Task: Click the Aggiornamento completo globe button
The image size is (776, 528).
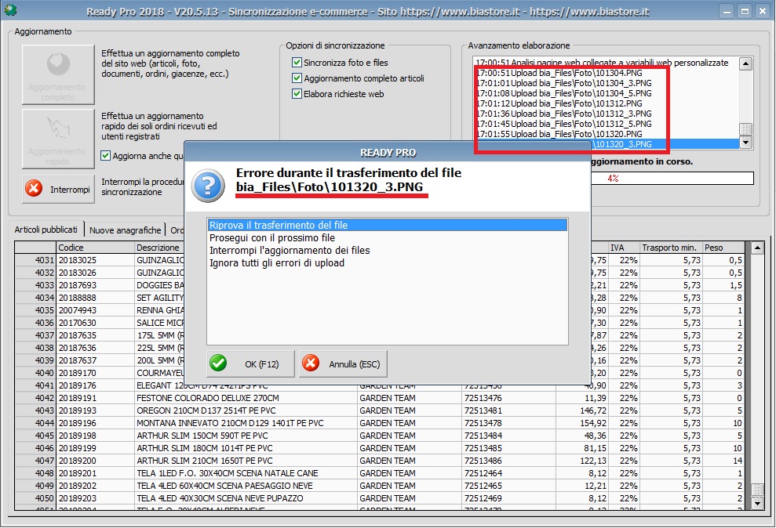Action: [x=58, y=74]
